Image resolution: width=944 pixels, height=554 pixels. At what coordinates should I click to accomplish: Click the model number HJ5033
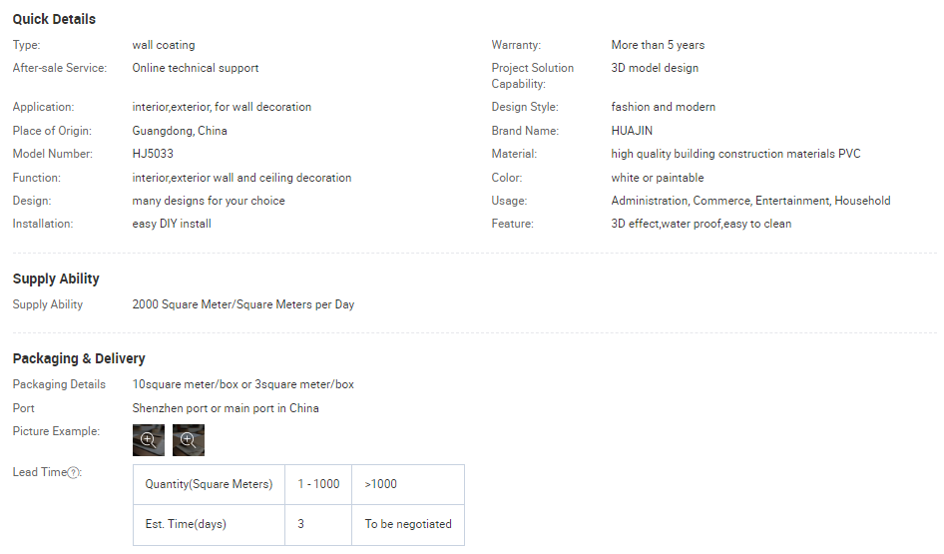coord(153,154)
